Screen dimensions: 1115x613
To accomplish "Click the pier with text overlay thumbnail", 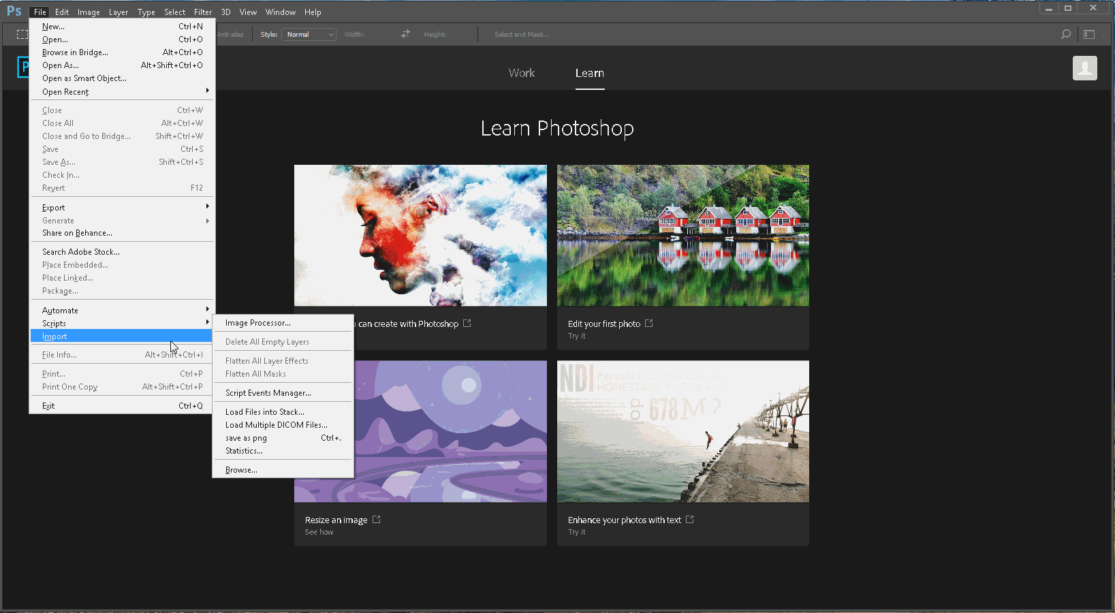I will pyautogui.click(x=683, y=432).
